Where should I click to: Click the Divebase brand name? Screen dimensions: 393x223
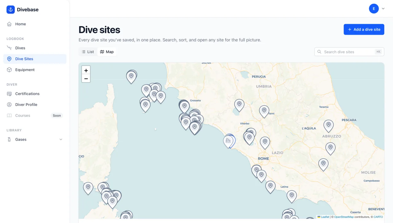coord(28,9)
